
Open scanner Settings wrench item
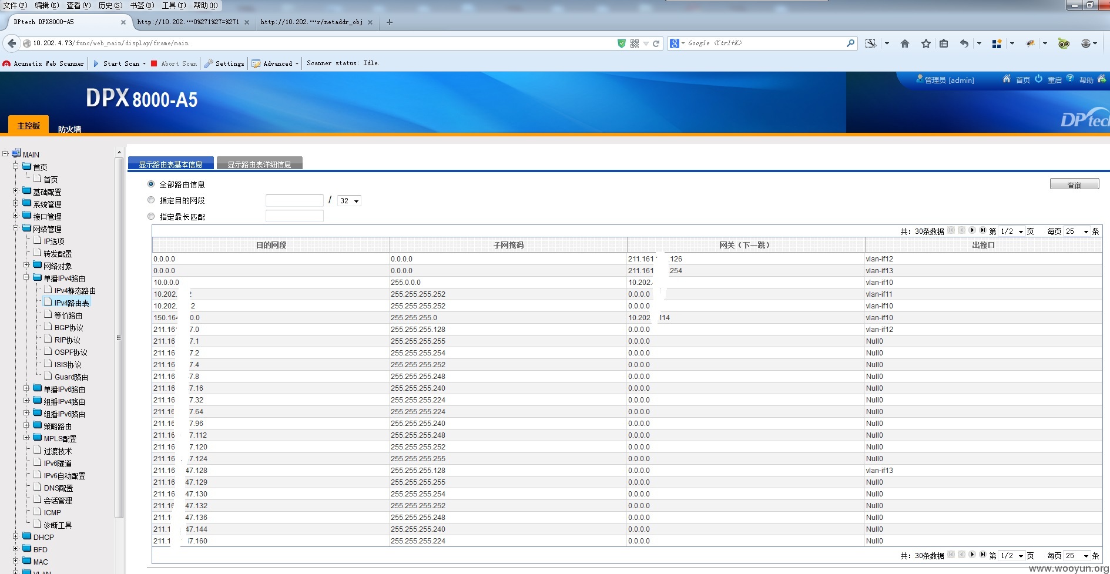pos(224,63)
